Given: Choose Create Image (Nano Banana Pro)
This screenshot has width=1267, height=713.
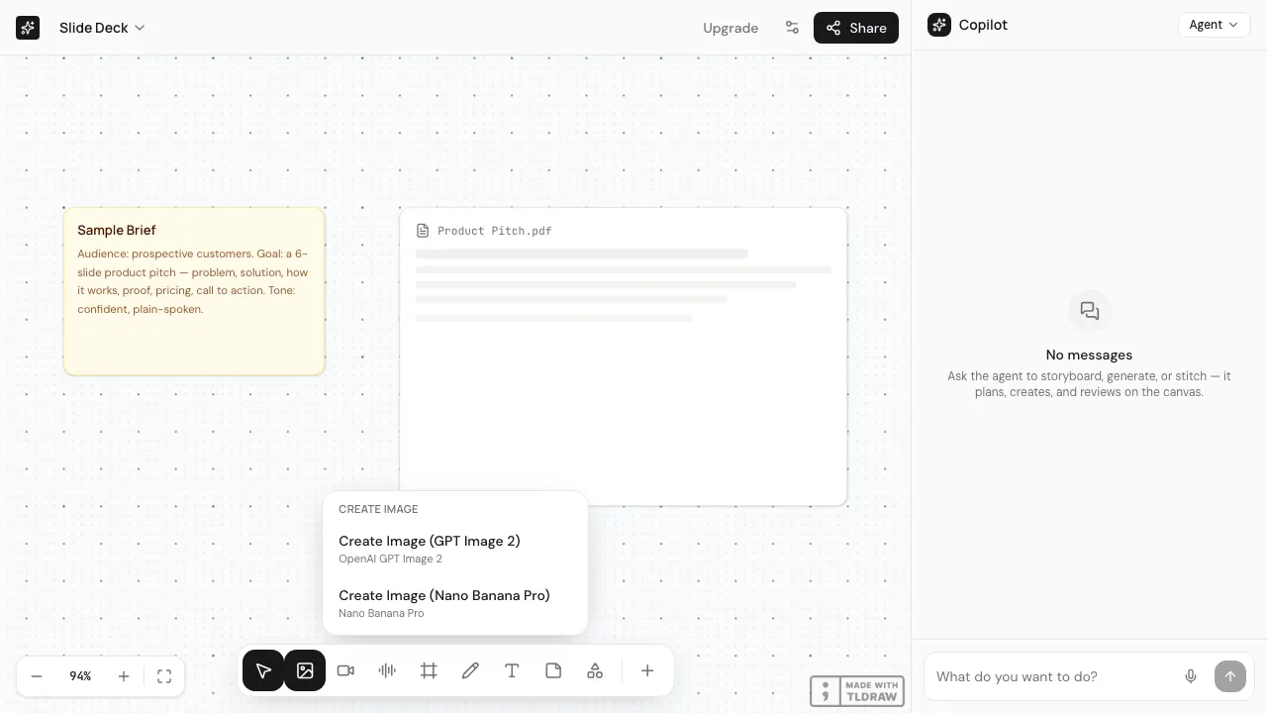Looking at the screenshot, I should [x=455, y=603].
